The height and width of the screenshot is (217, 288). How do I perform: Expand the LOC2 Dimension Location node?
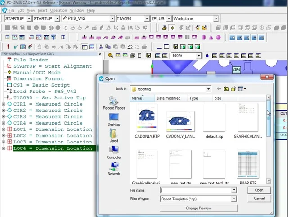[4, 136]
